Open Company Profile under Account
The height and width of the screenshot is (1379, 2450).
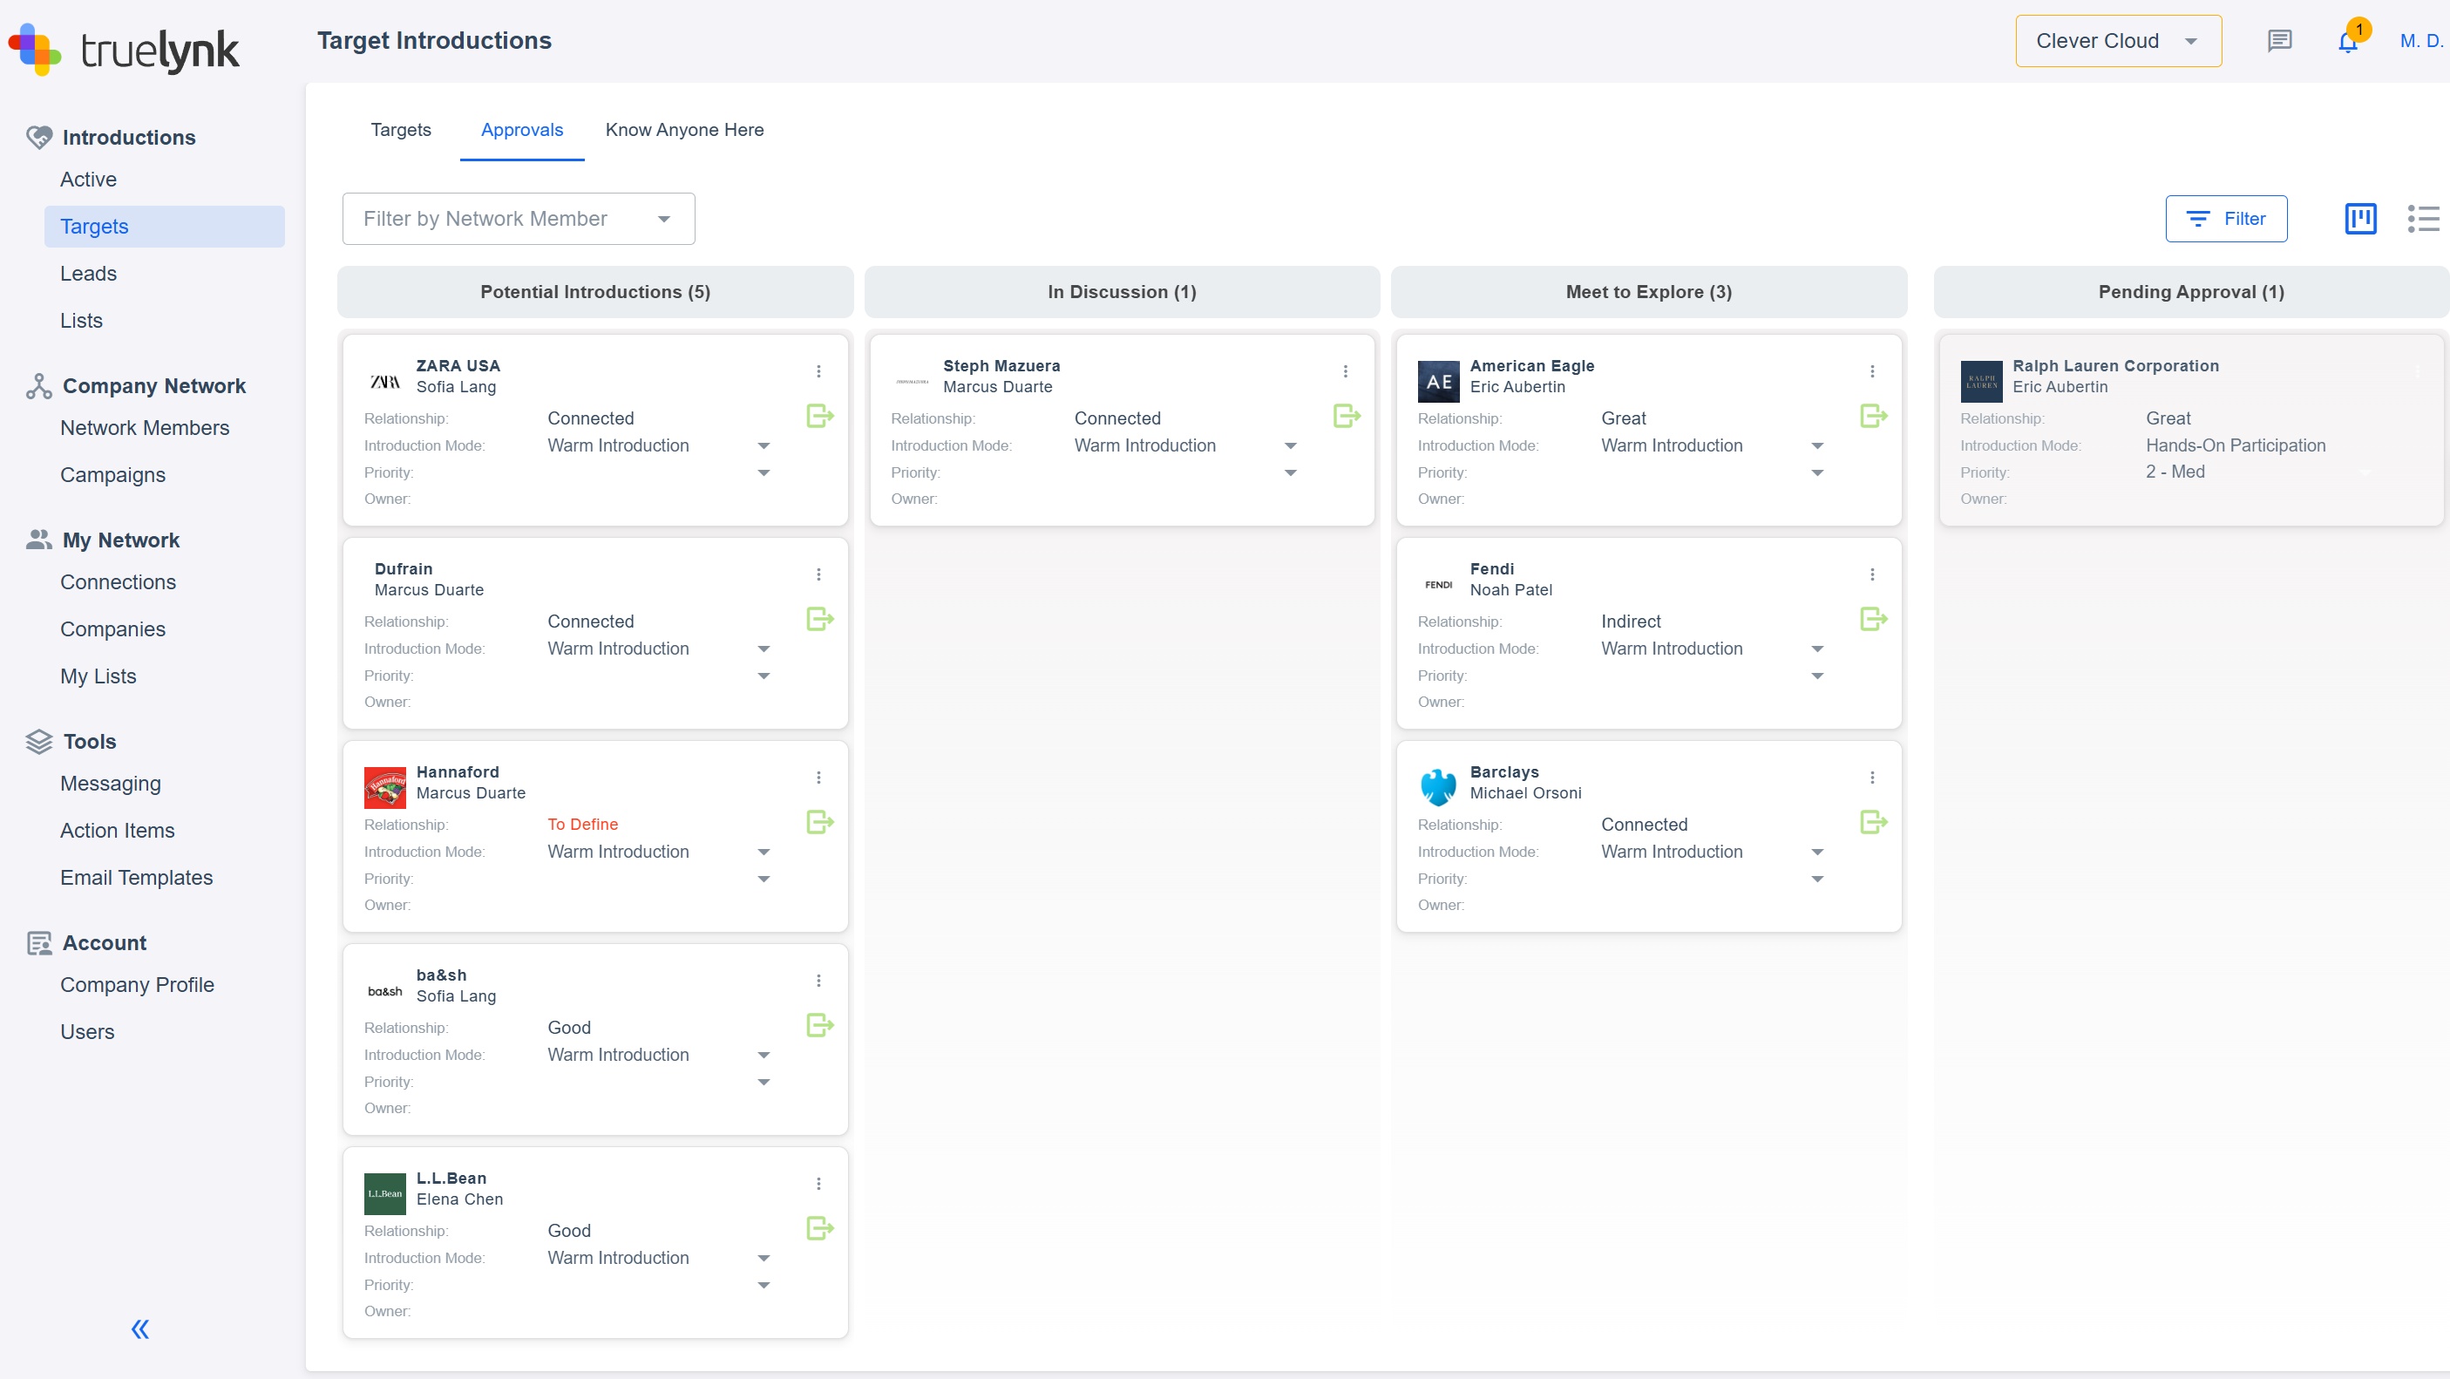coord(137,985)
